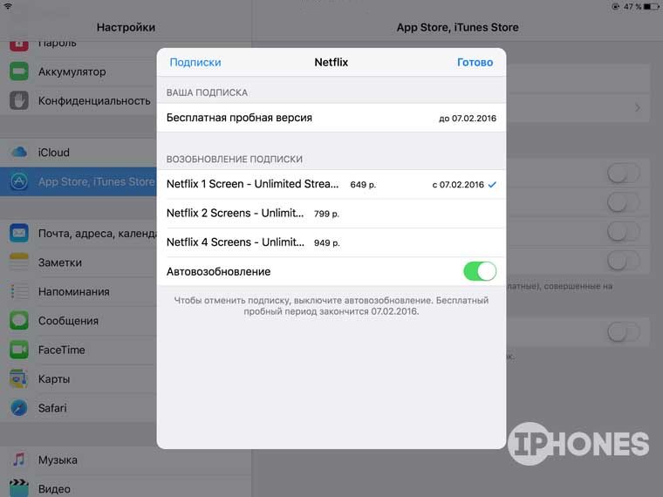The height and width of the screenshot is (497, 663).
Task: Tap the Battery (Аккумулятор) icon in sidebar
Action: [x=19, y=71]
